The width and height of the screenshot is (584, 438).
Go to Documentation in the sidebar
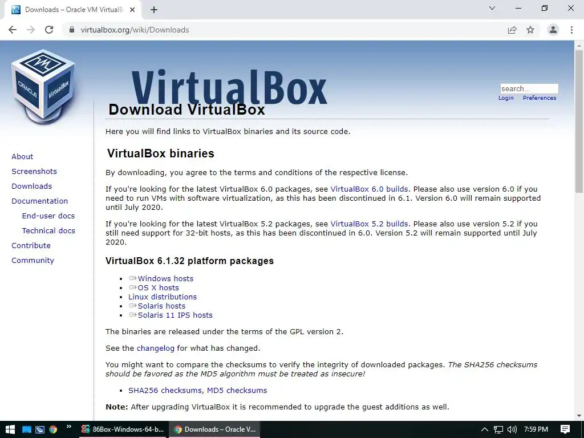40,201
